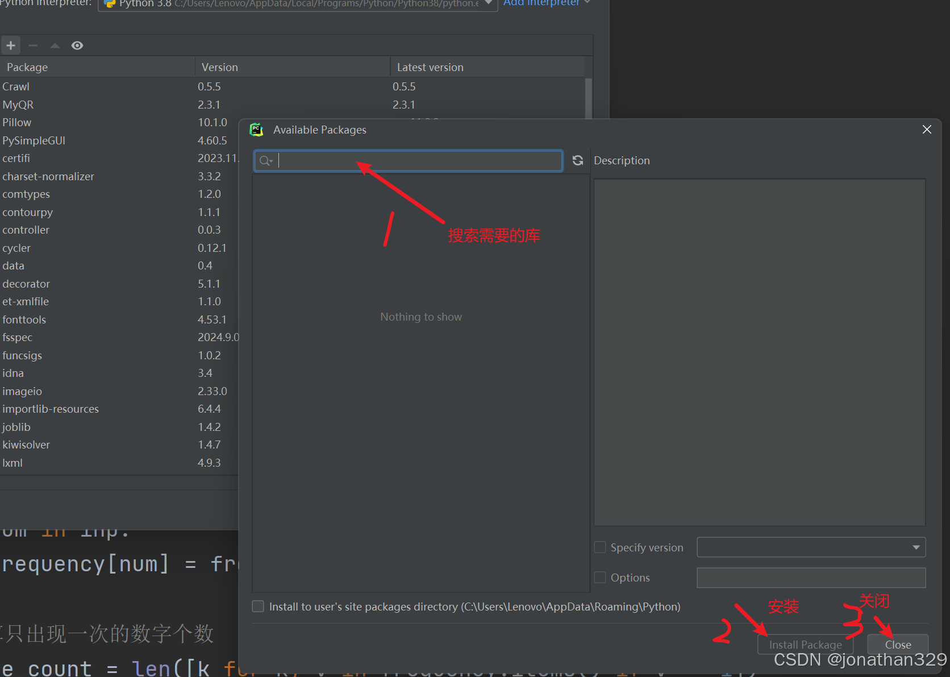Select the funcsigs package row

[x=119, y=355]
